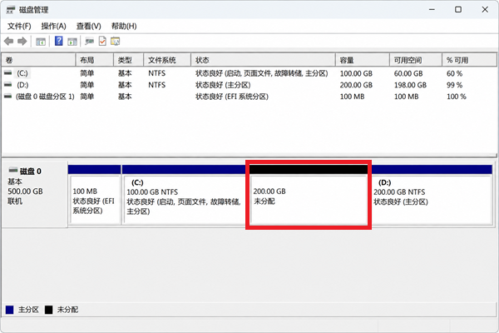The height and width of the screenshot is (333, 499).
Task: Sort by the 布局 column header
Action: point(95,60)
